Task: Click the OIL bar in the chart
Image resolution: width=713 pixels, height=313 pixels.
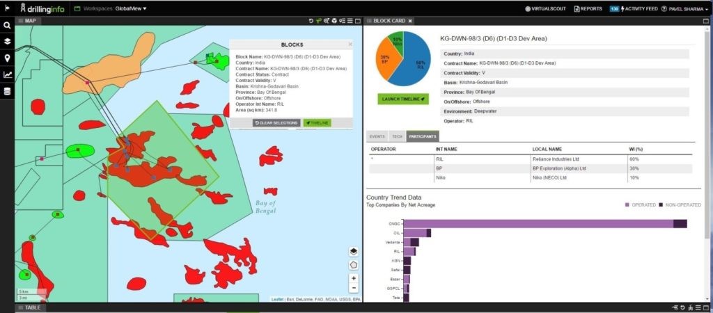Action: click(x=417, y=232)
